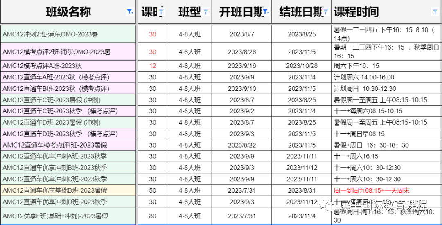Select the AMC12模考点评2班-浦东OMO-2023暑 class name
Screen dimensions: 442x225
coord(56,52)
